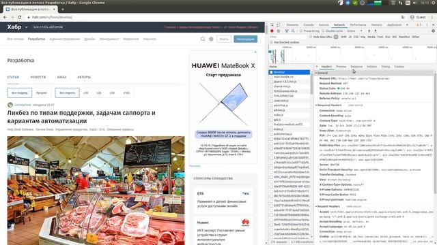Click the network overview timeline graph
The image size is (437, 245).
[352, 54]
